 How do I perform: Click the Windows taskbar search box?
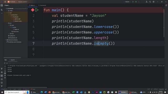(17, 92)
